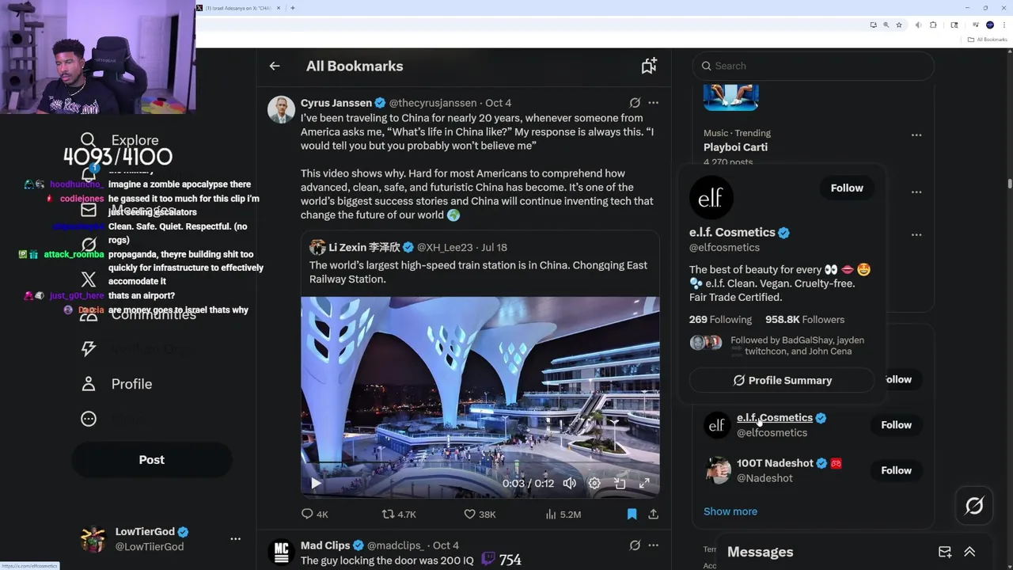Viewport: 1013px width, 570px height.
Task: Open the more menu on the Mad Clips post
Action: 653,545
